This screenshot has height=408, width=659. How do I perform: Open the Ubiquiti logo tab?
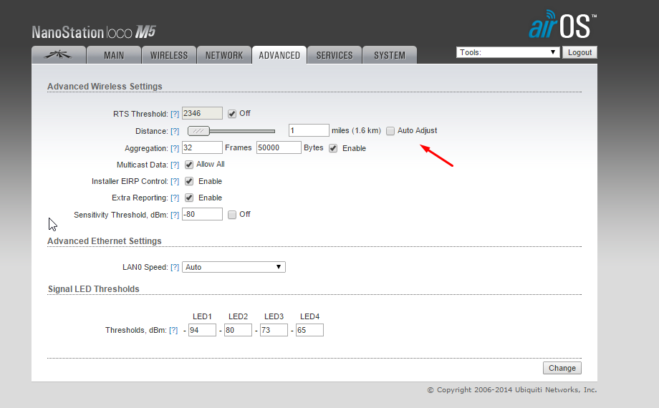[x=59, y=55]
